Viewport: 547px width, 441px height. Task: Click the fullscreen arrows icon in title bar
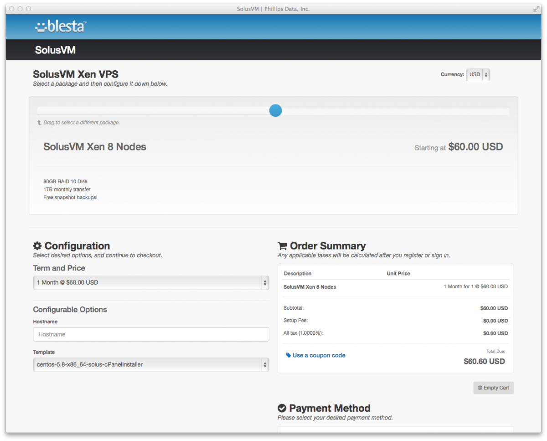click(x=536, y=9)
